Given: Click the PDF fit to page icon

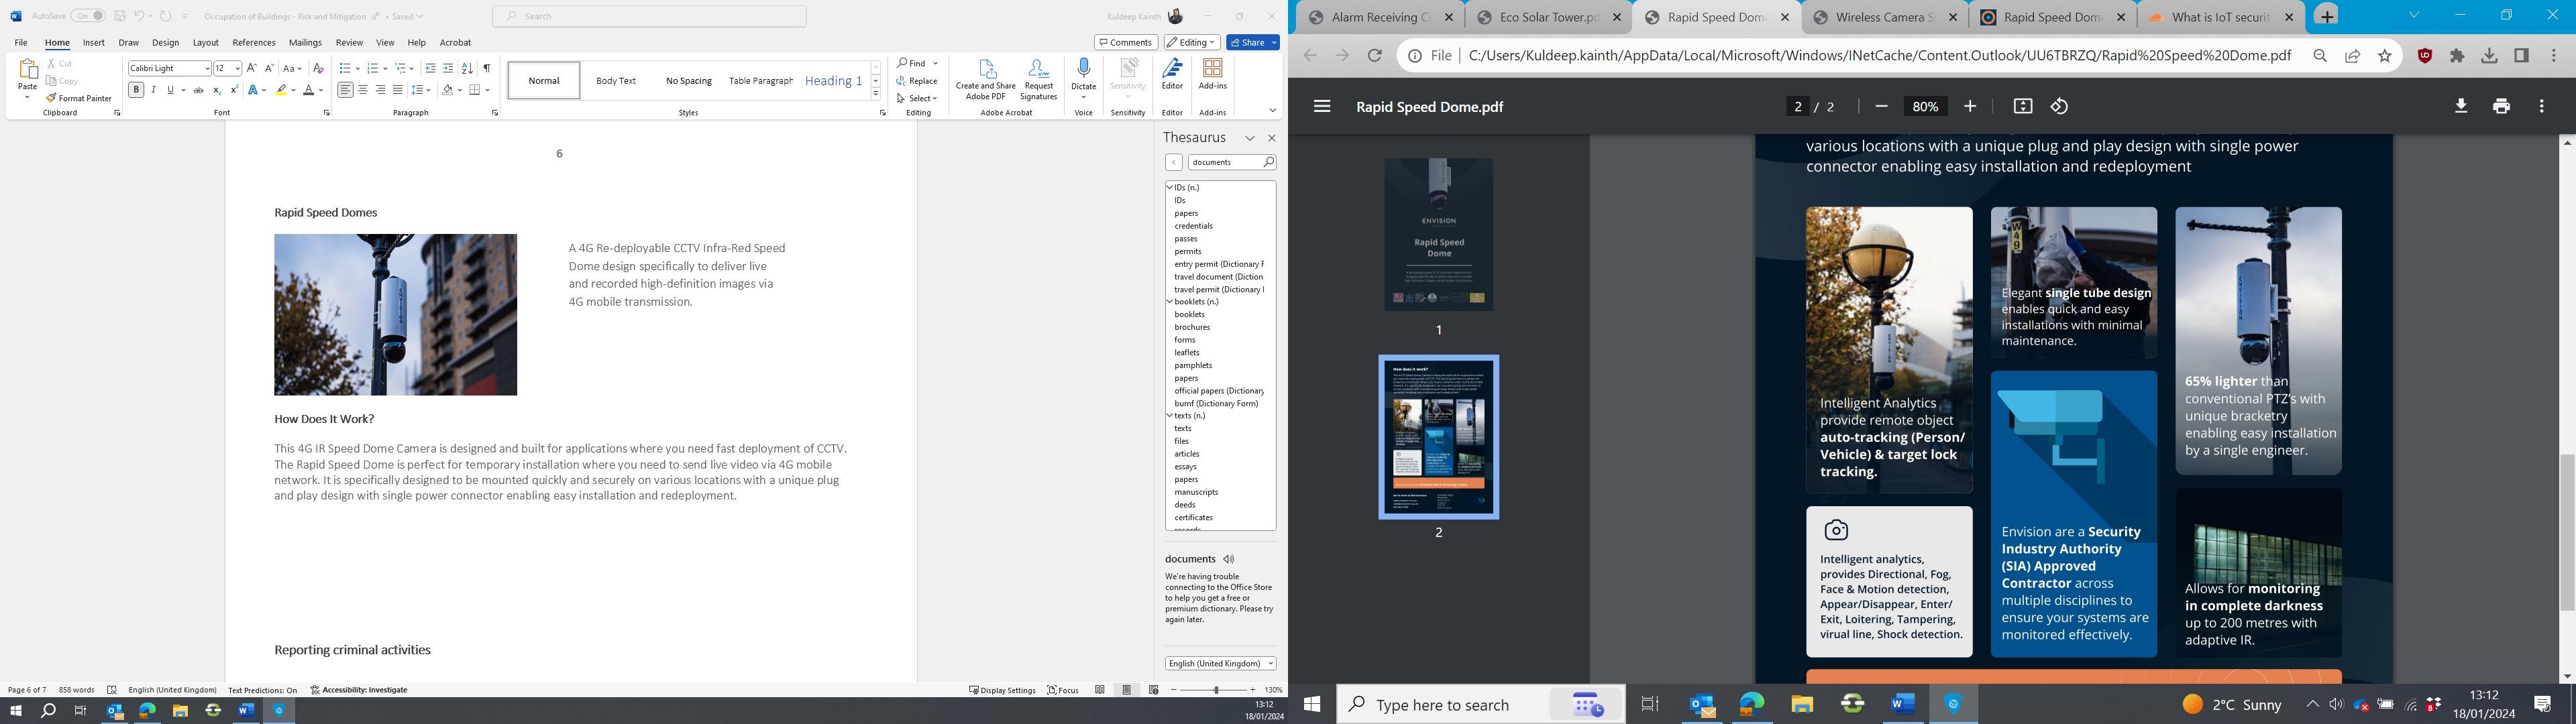Looking at the screenshot, I should click(2022, 106).
